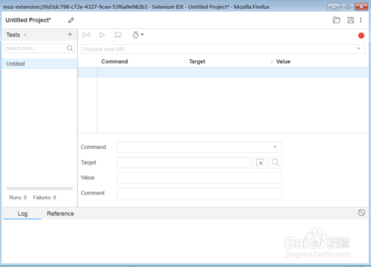Focus the Value input field

pos(199,178)
